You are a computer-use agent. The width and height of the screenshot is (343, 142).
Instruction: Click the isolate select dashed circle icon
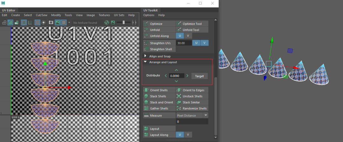[x=44, y=22]
